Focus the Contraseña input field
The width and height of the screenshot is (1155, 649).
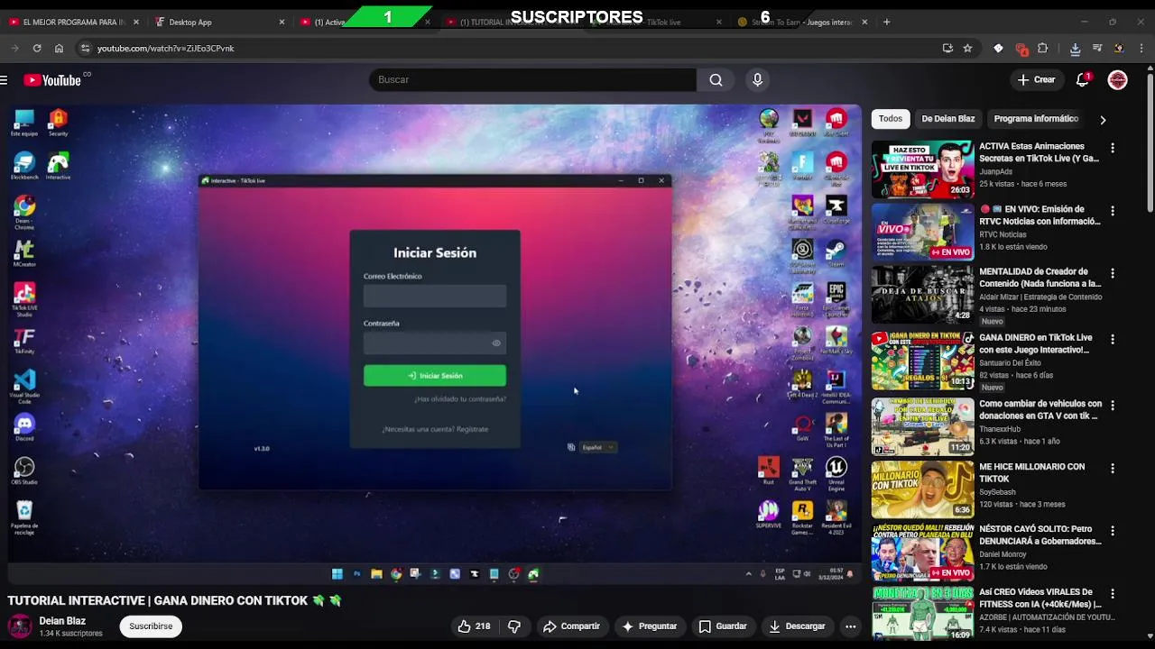(435, 343)
